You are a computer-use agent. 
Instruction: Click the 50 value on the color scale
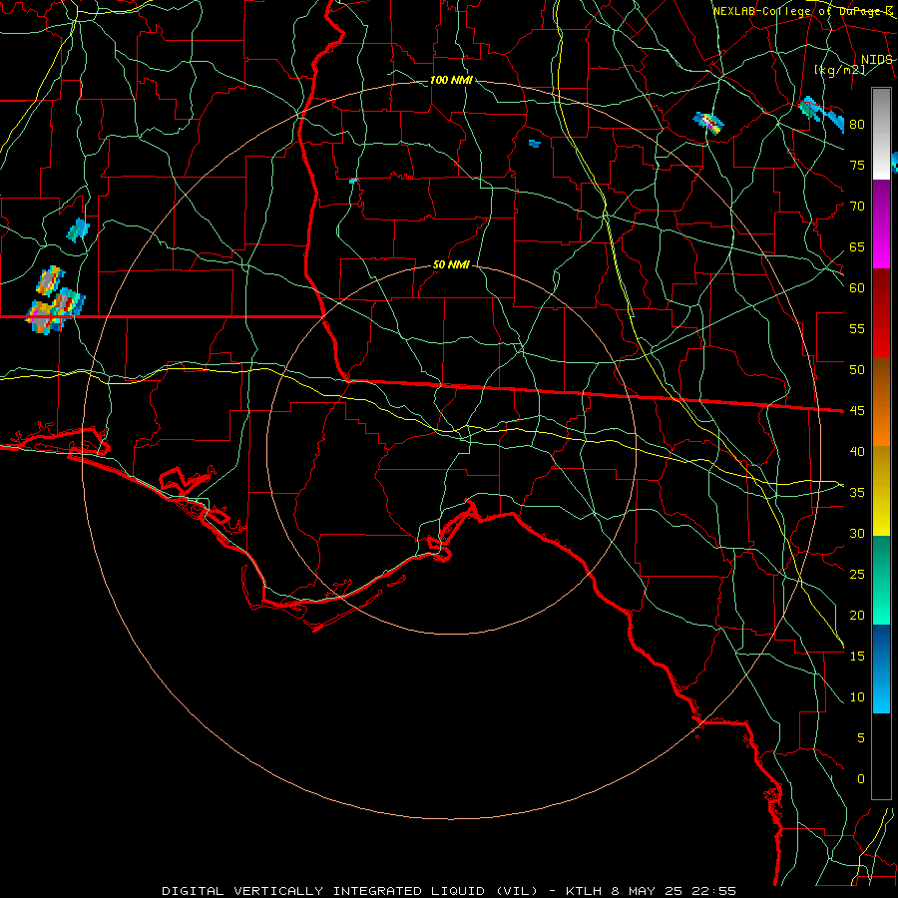(857, 370)
